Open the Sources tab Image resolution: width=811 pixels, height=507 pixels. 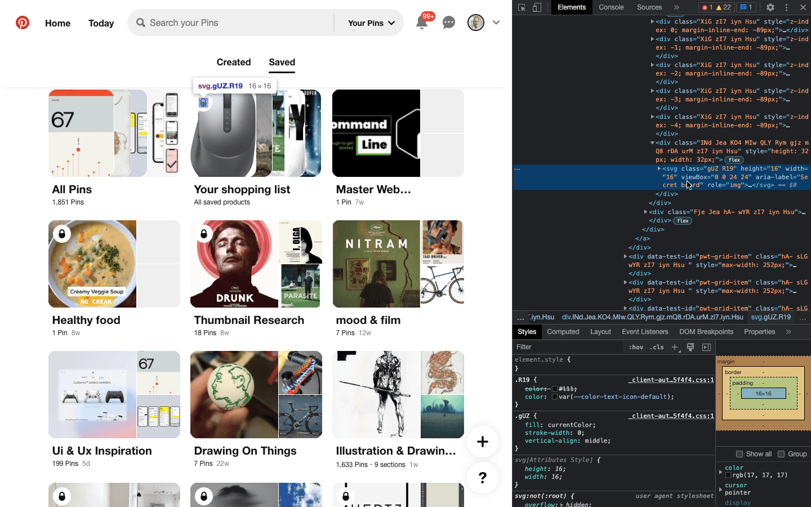click(x=649, y=7)
